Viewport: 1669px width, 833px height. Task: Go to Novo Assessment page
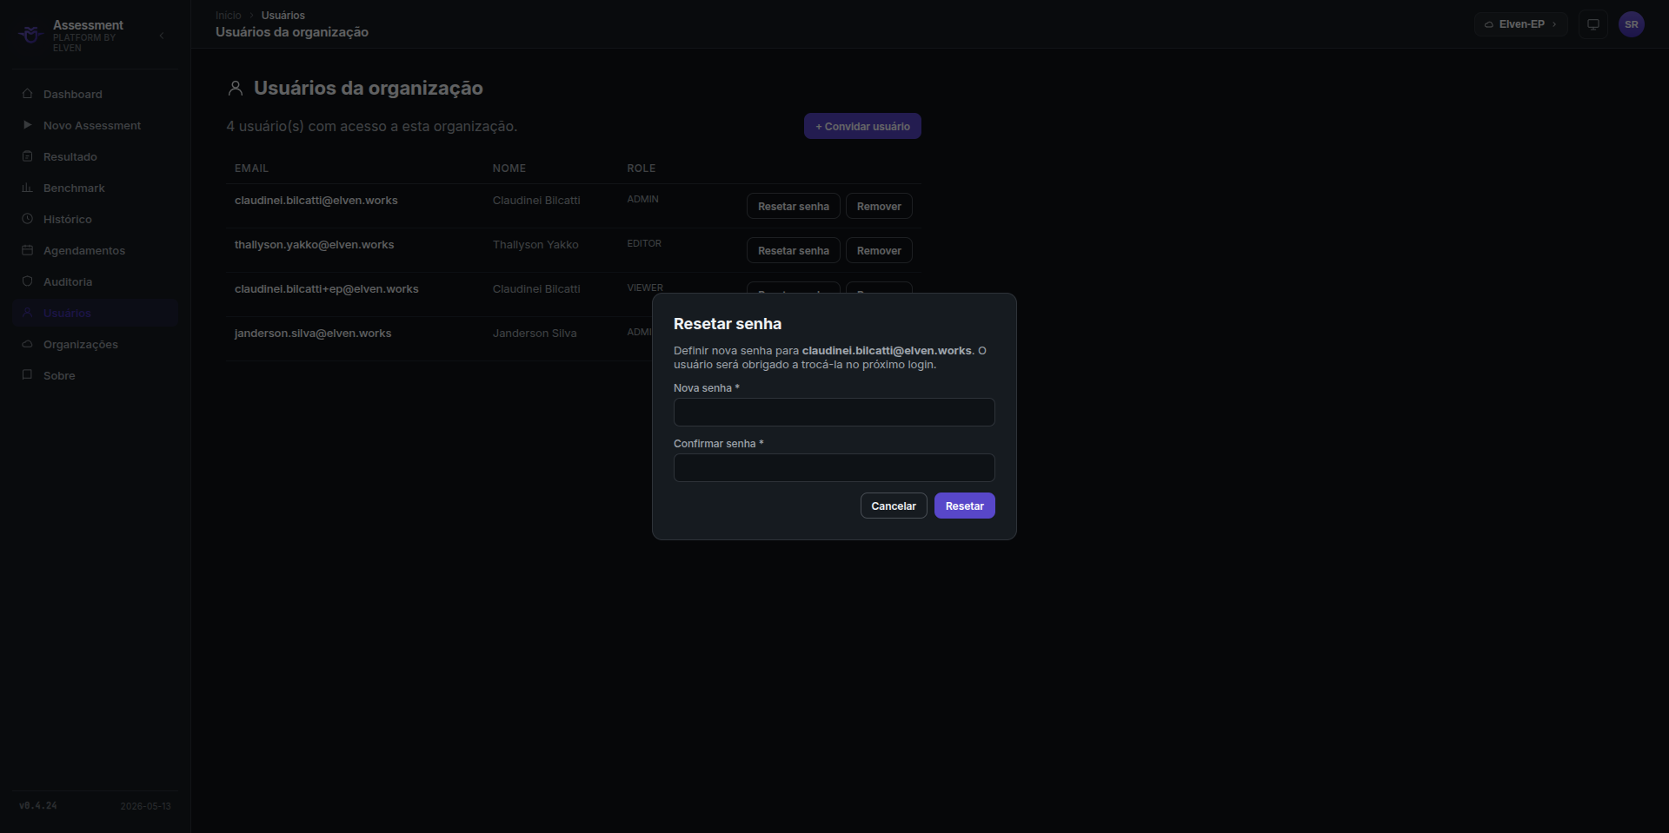coord(96,125)
